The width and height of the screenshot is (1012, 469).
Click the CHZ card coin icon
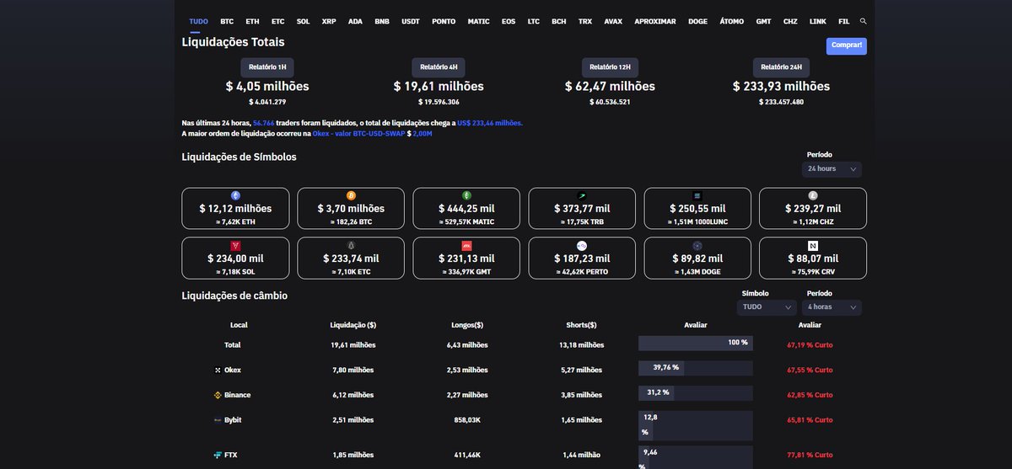(x=813, y=195)
